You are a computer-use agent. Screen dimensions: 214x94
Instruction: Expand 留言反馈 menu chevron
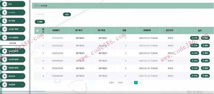[22, 76]
